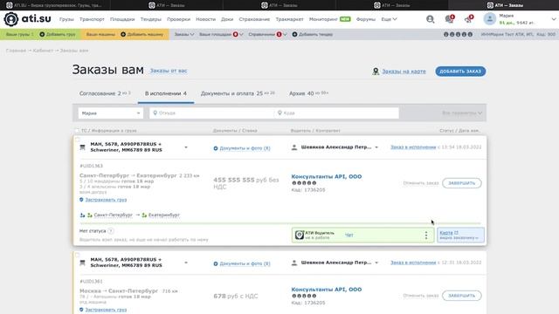The height and width of the screenshot is (314, 559).
Task: Click ЗАВЕРШИТЬ for order #UID1361
Action: [x=462, y=296]
